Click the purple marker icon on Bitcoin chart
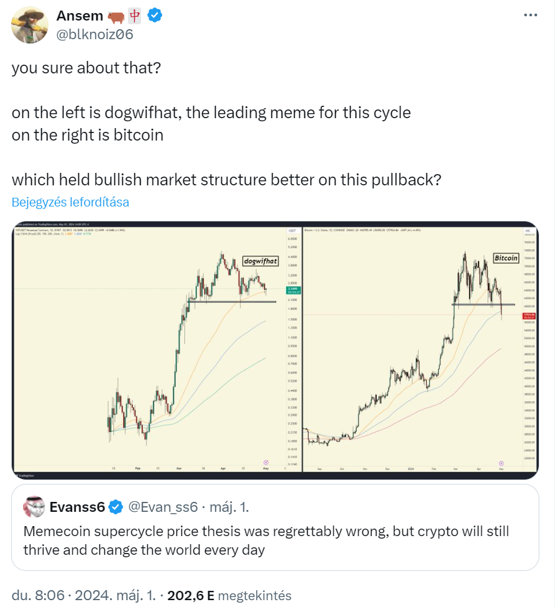 pos(501,463)
